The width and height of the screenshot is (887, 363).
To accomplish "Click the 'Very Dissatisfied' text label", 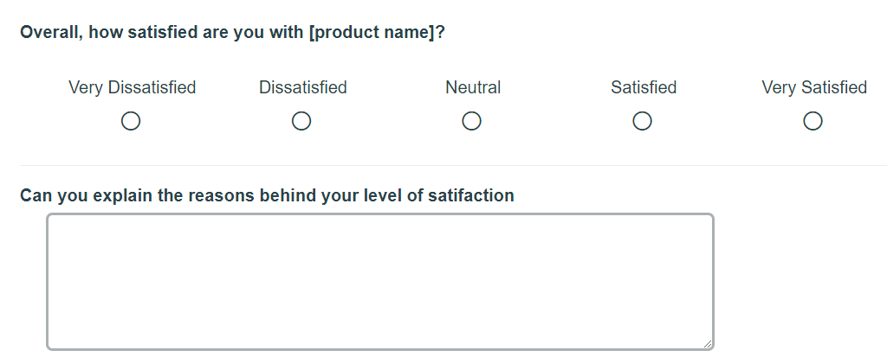I will 132,87.
